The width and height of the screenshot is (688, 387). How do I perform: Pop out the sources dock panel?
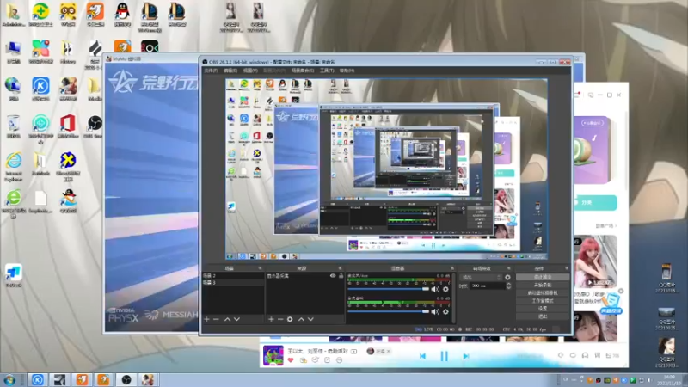click(x=340, y=268)
